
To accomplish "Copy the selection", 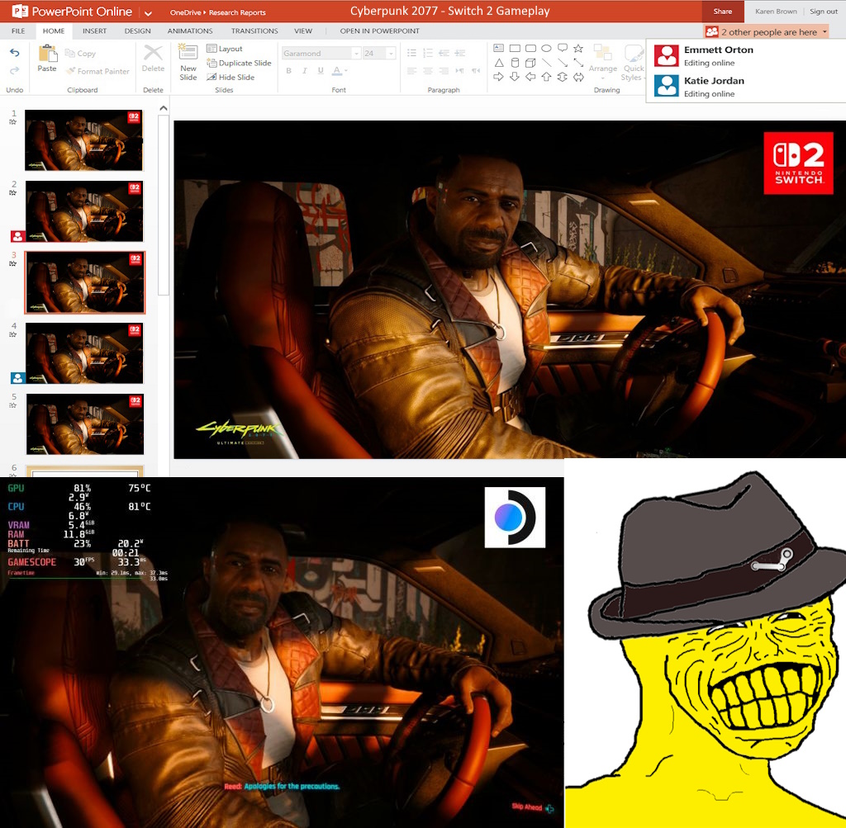I will point(80,53).
